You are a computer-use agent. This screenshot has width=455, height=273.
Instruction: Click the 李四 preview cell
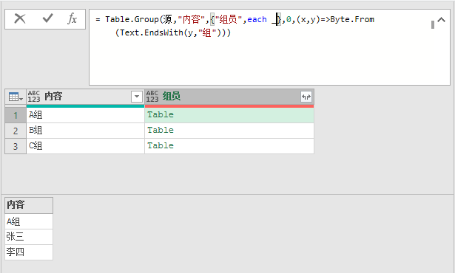29,252
